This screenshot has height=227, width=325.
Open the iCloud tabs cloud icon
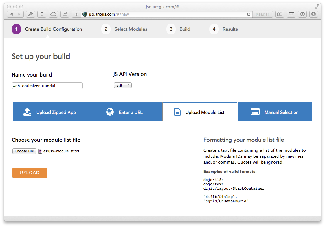[x=53, y=14]
